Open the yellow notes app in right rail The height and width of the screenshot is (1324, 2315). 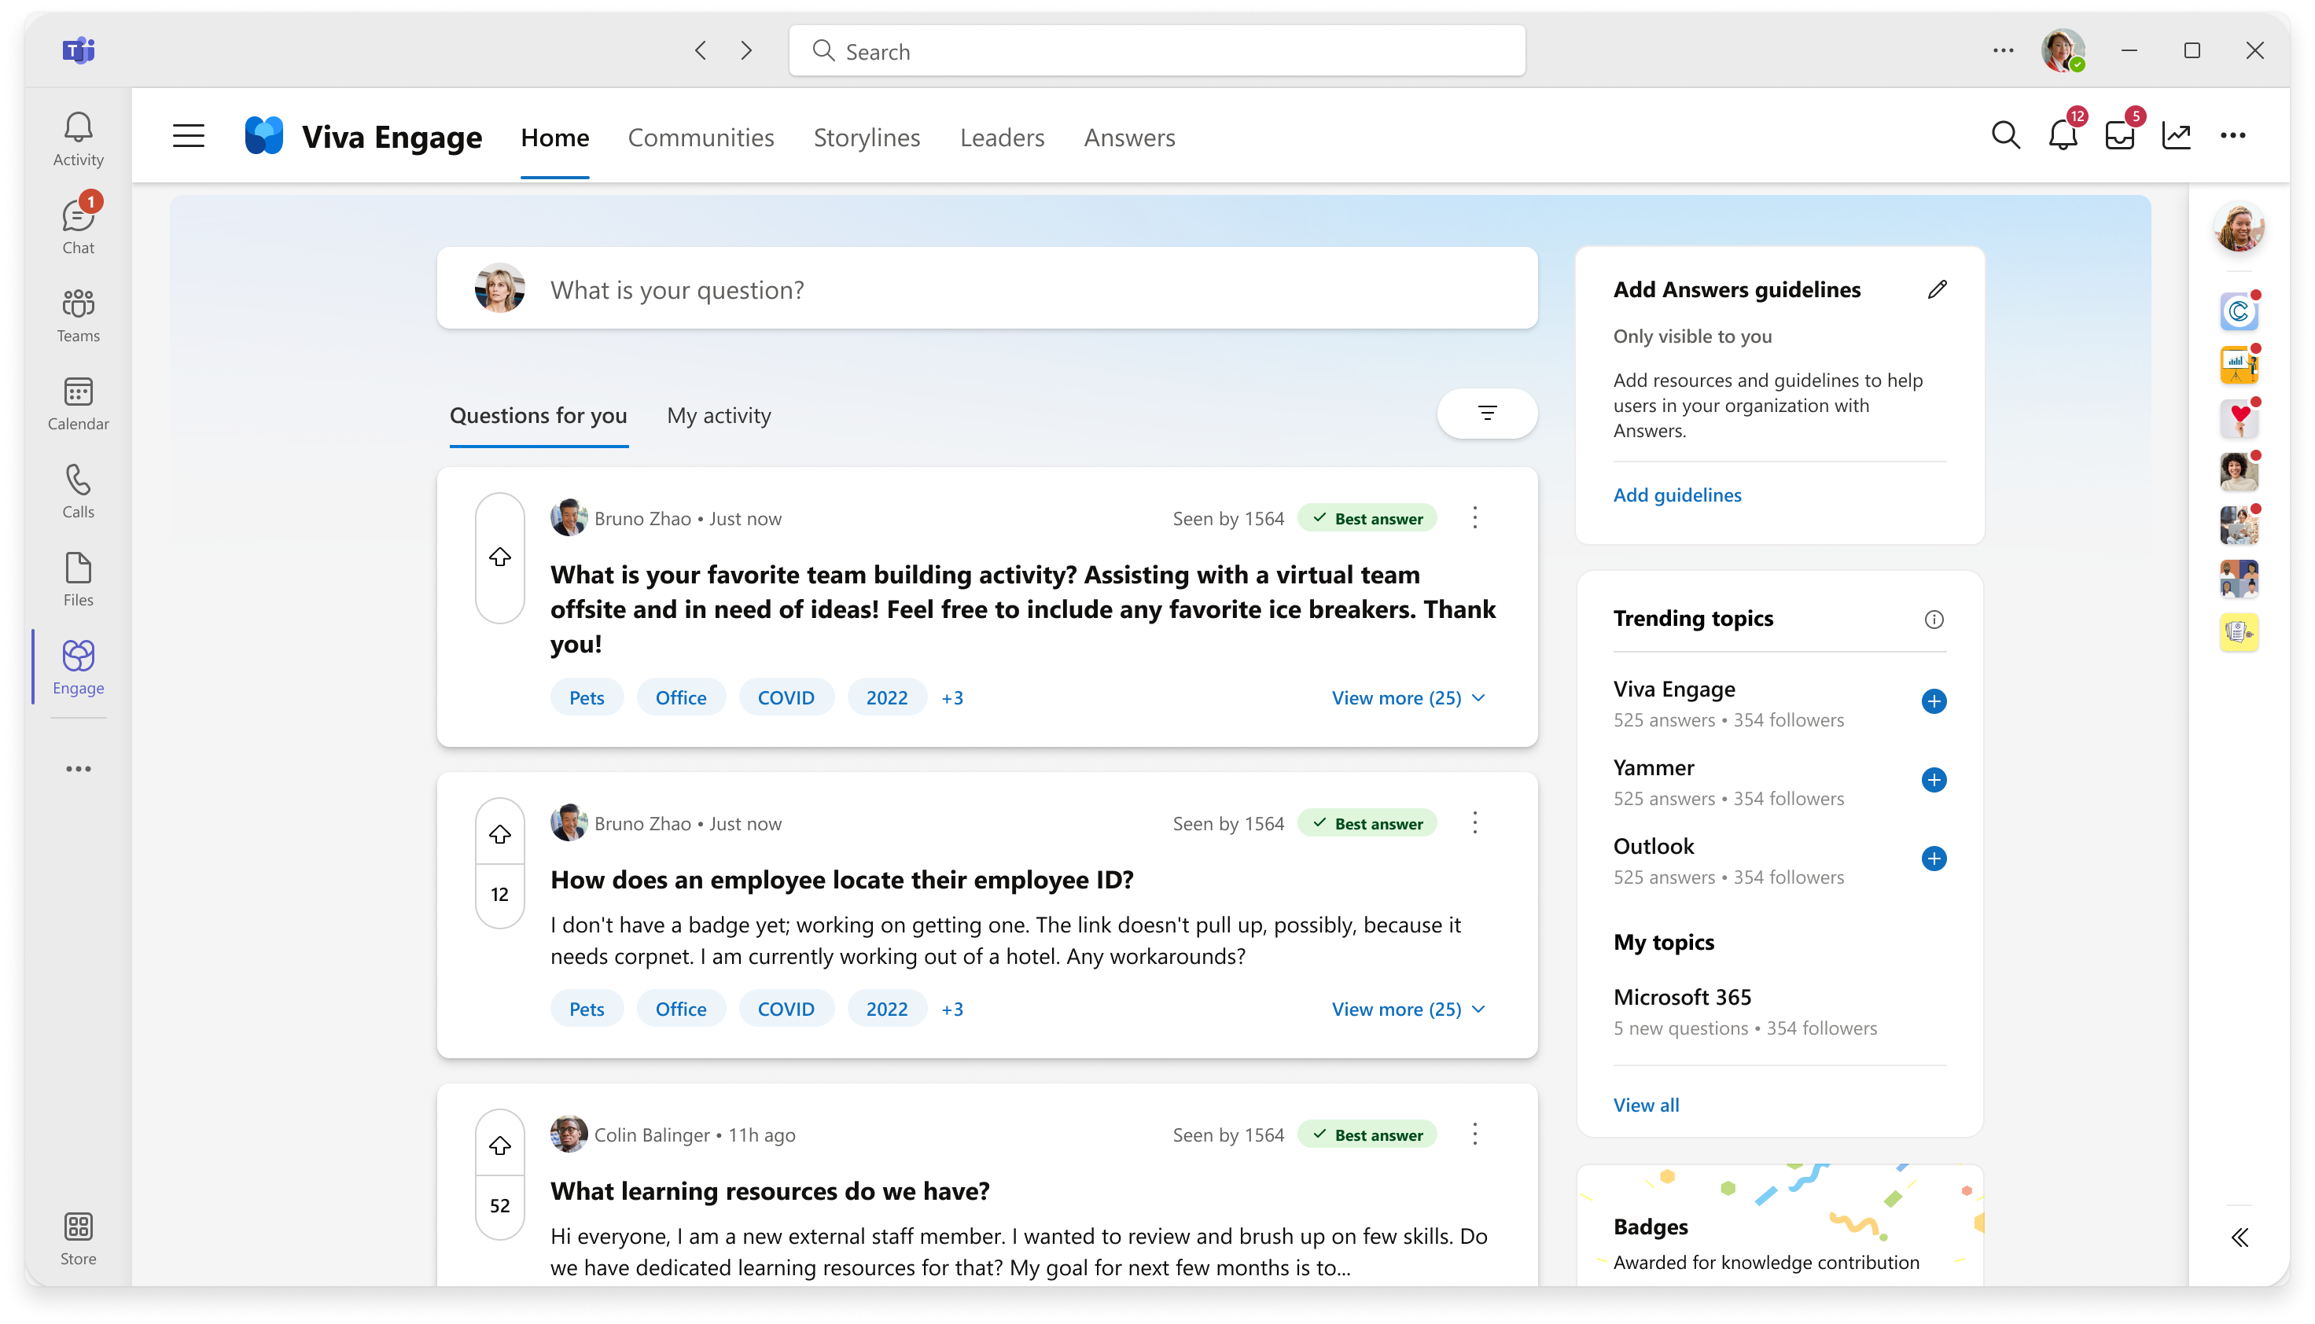coord(2239,632)
